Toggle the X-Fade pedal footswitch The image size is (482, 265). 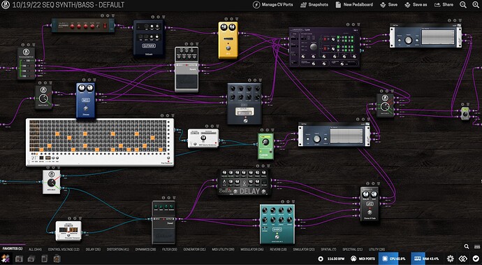pos(370,213)
